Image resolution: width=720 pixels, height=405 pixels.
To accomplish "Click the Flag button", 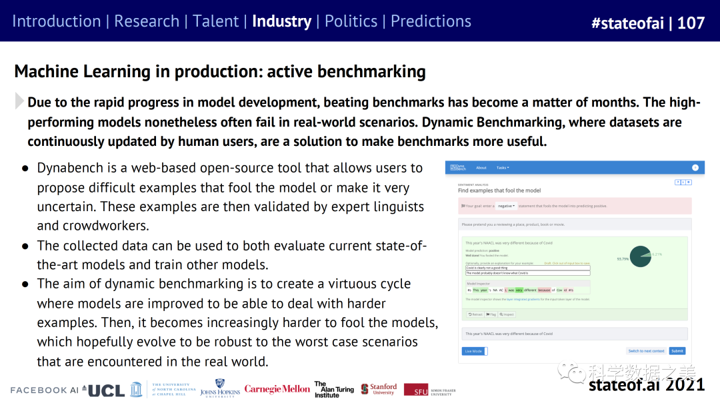I will pyautogui.click(x=491, y=314).
